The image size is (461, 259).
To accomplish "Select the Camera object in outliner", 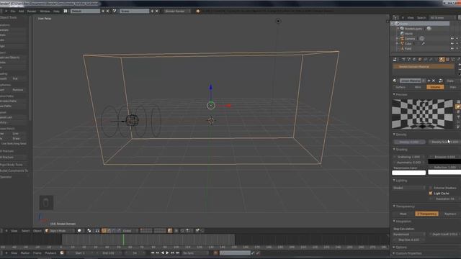I will coord(410,38).
